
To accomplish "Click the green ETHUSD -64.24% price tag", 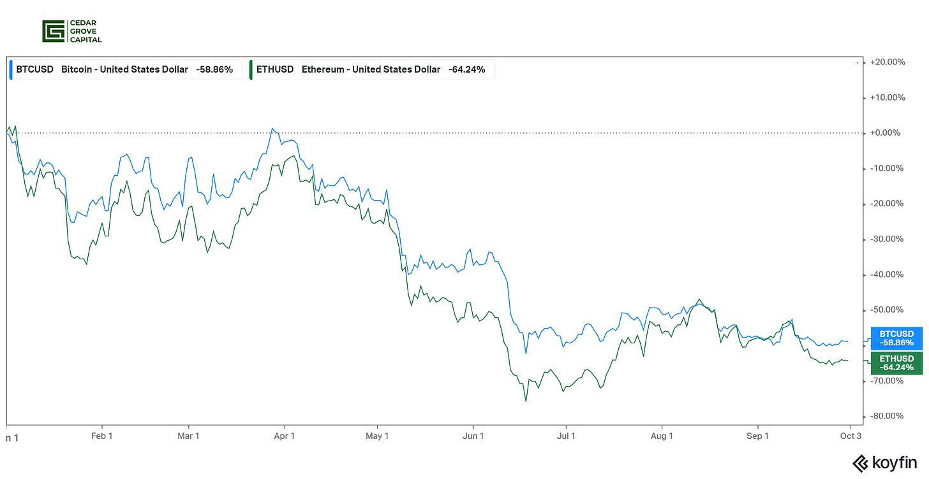I will [x=896, y=363].
